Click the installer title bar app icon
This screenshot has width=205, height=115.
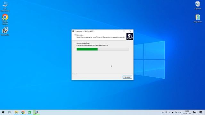coord(73,31)
